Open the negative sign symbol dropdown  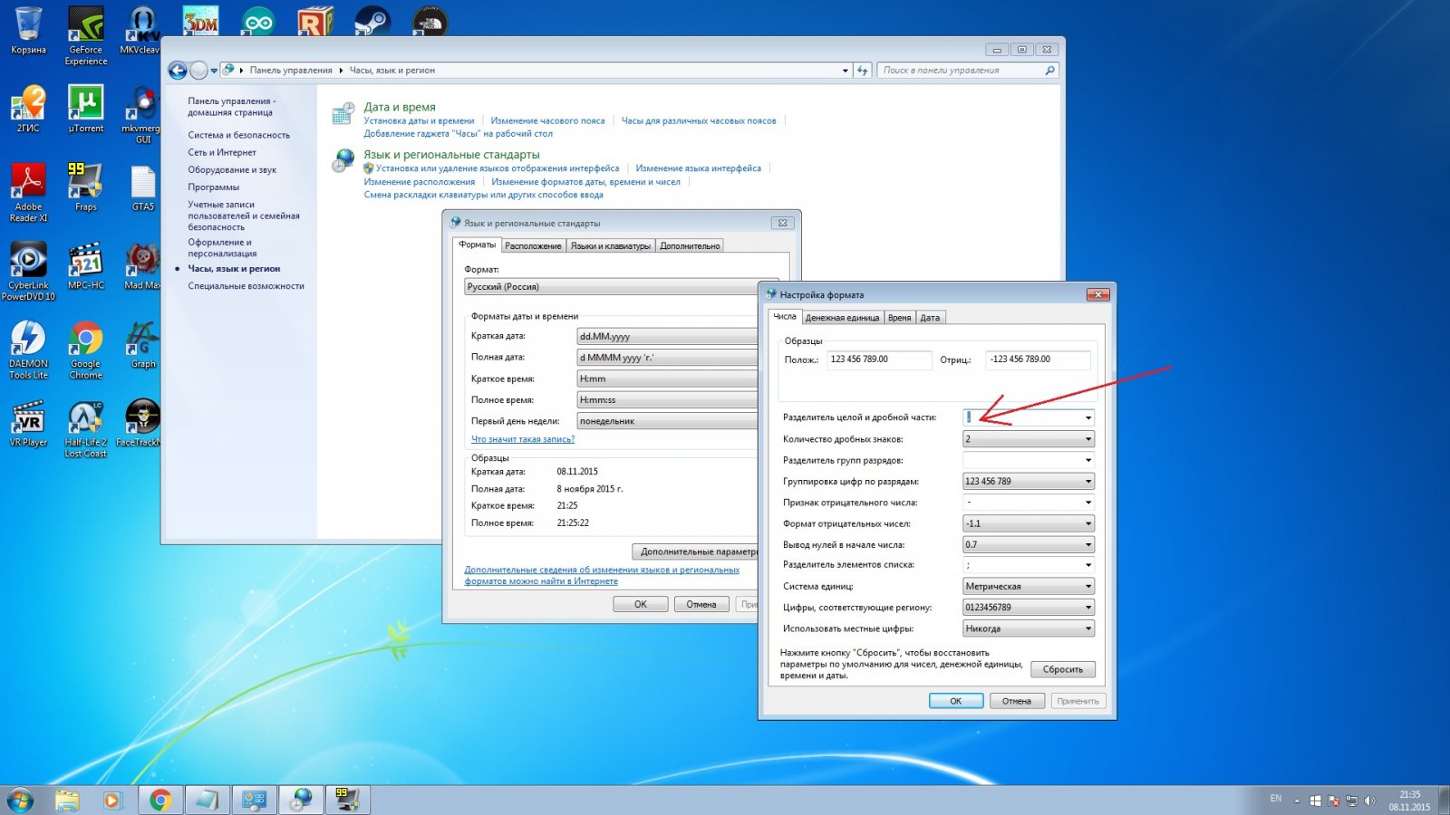pyautogui.click(x=1087, y=503)
